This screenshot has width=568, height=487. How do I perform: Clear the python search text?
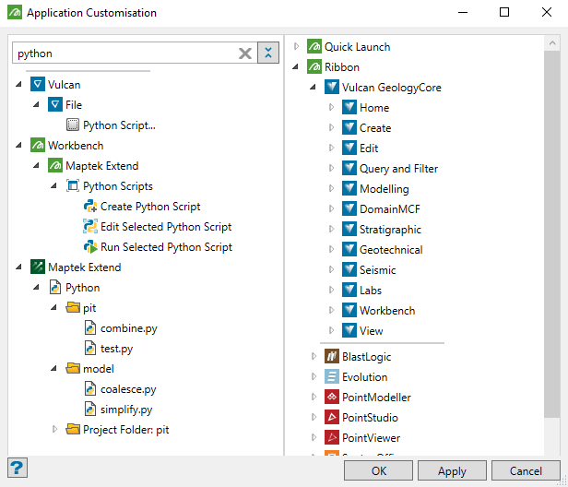coord(245,53)
